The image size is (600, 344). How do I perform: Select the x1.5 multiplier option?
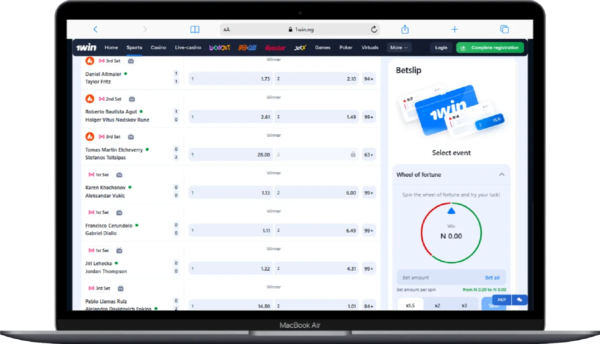tap(410, 305)
